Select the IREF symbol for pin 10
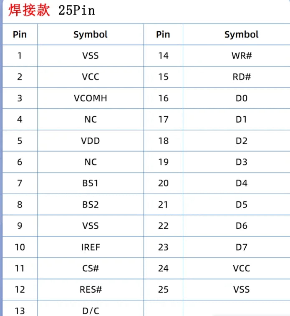The height and width of the screenshot is (316, 290). click(x=91, y=247)
